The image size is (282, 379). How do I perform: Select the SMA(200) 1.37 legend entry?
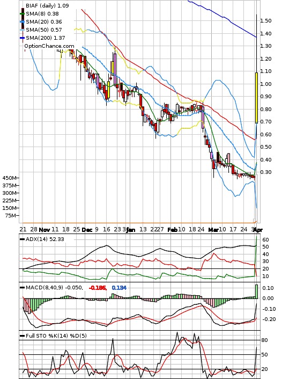point(46,38)
